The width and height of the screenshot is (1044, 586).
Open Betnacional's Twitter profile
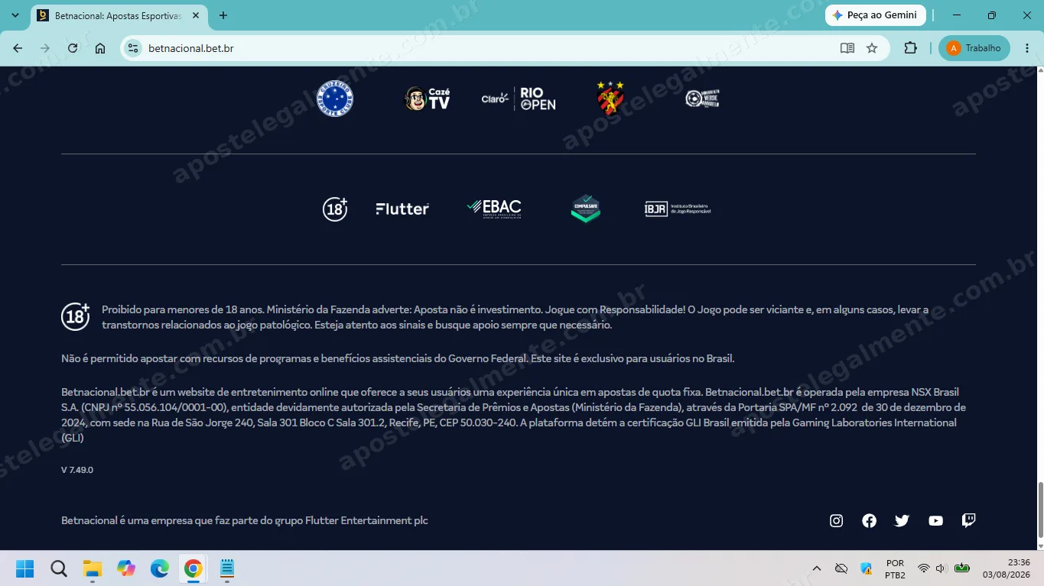pyautogui.click(x=903, y=520)
